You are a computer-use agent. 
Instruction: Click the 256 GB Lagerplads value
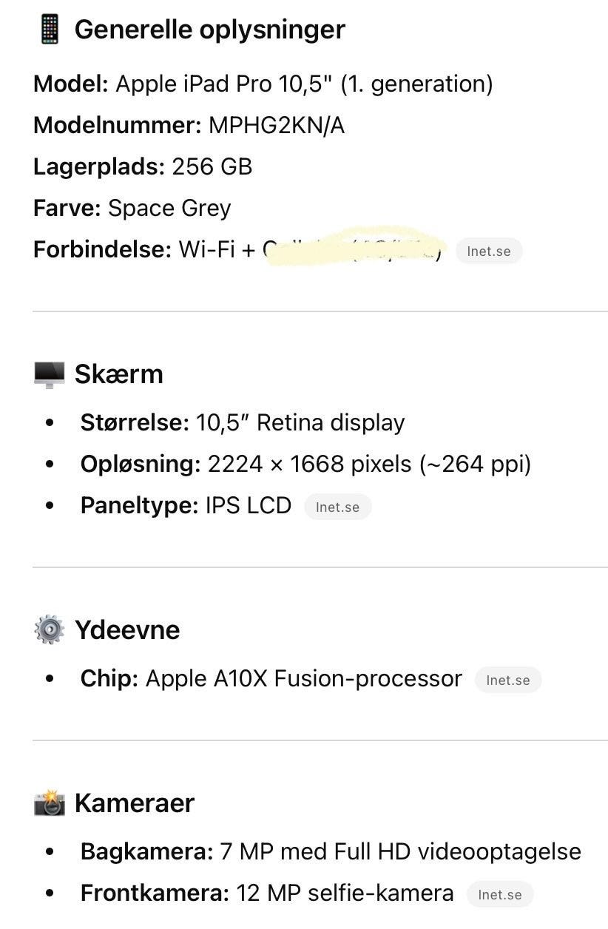(x=212, y=167)
